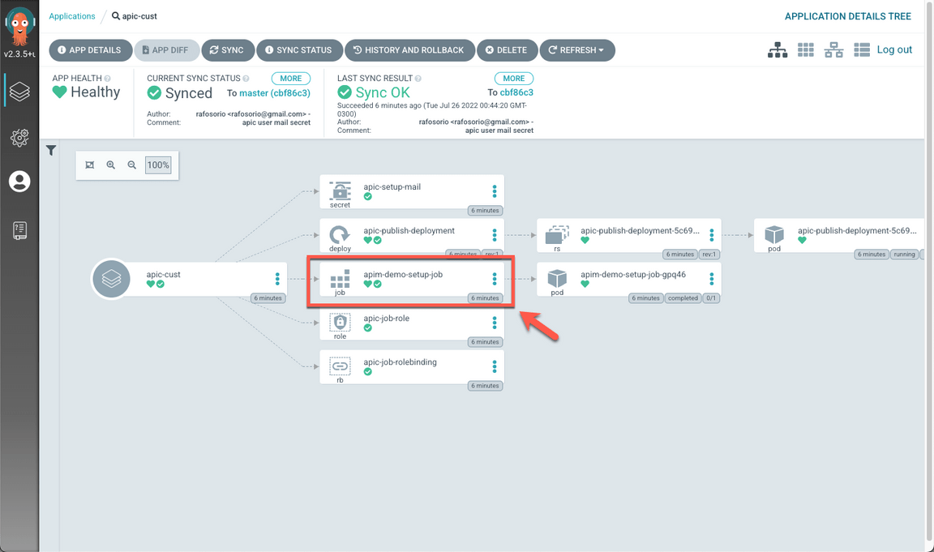Viewport: 934px width, 552px height.
Task: Expand the Refresh dropdown button
Action: coord(576,50)
